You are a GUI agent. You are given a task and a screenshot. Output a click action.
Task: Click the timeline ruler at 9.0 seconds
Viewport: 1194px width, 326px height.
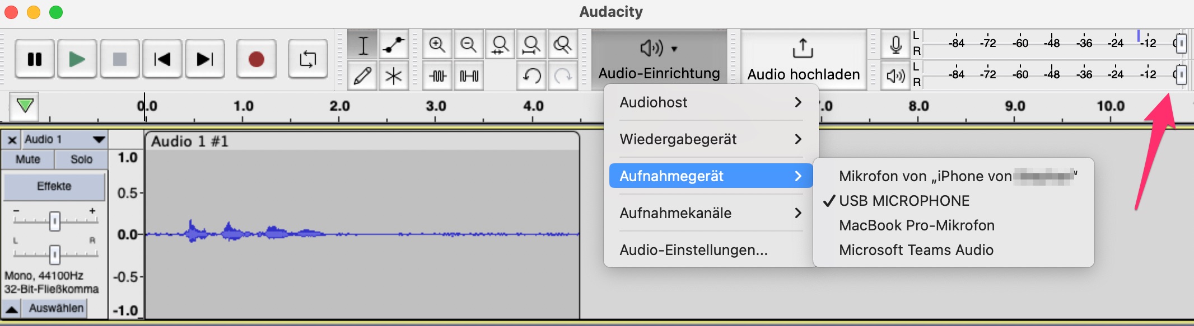[x=1015, y=106]
